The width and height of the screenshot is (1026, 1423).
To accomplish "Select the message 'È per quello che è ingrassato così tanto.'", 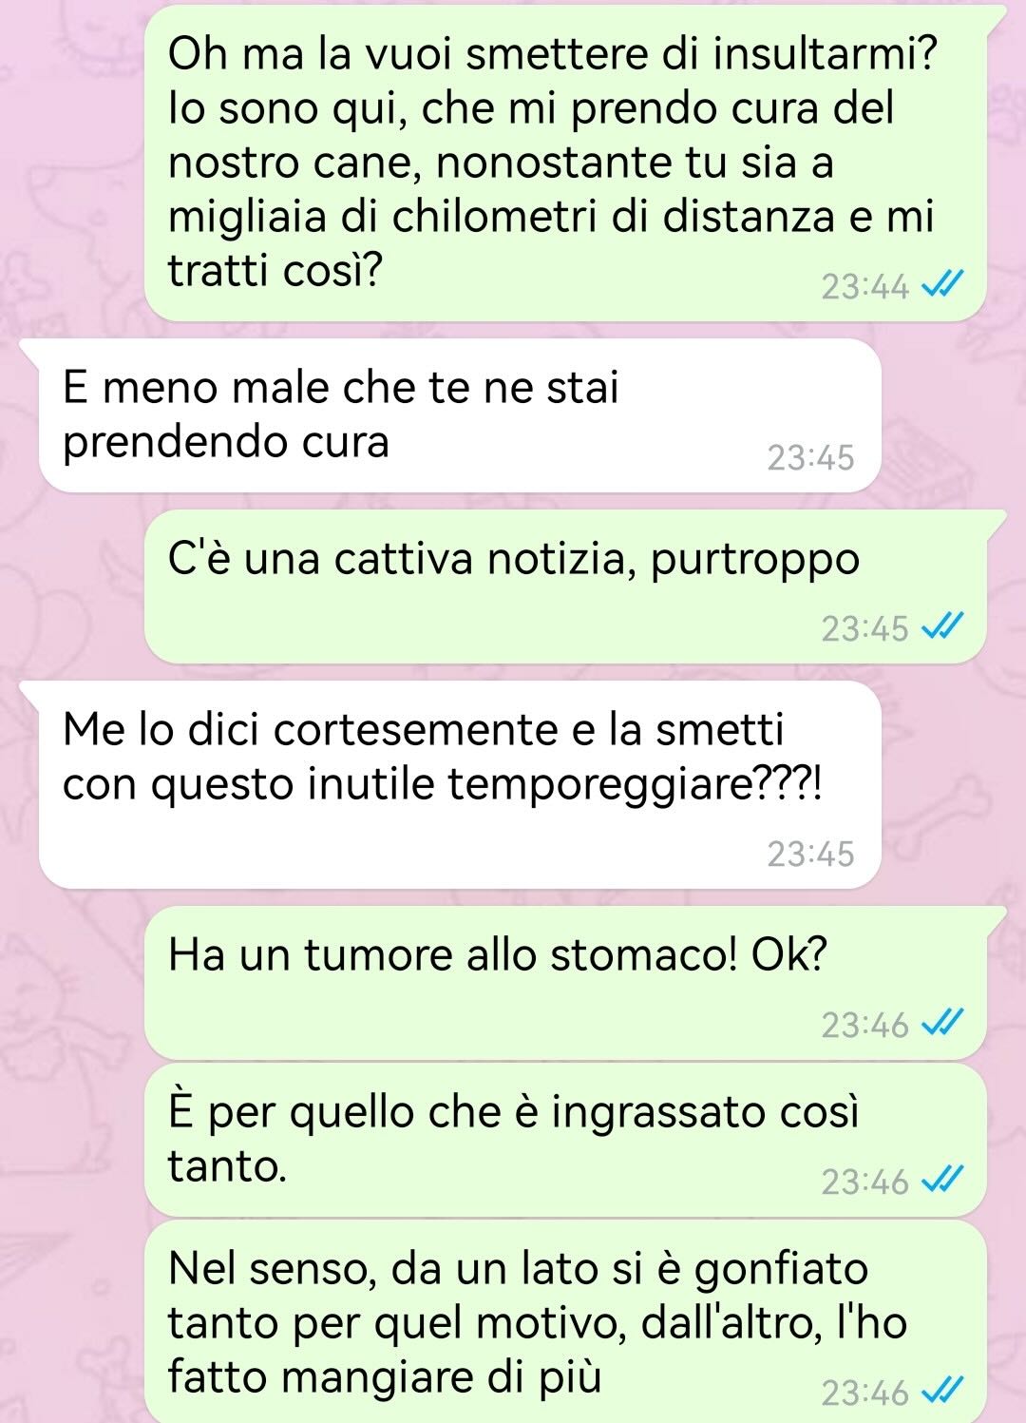I will click(566, 1140).
